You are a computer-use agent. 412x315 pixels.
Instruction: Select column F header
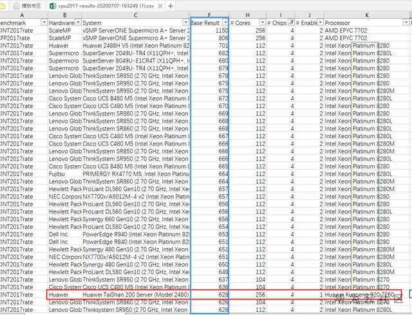pos(209,15)
